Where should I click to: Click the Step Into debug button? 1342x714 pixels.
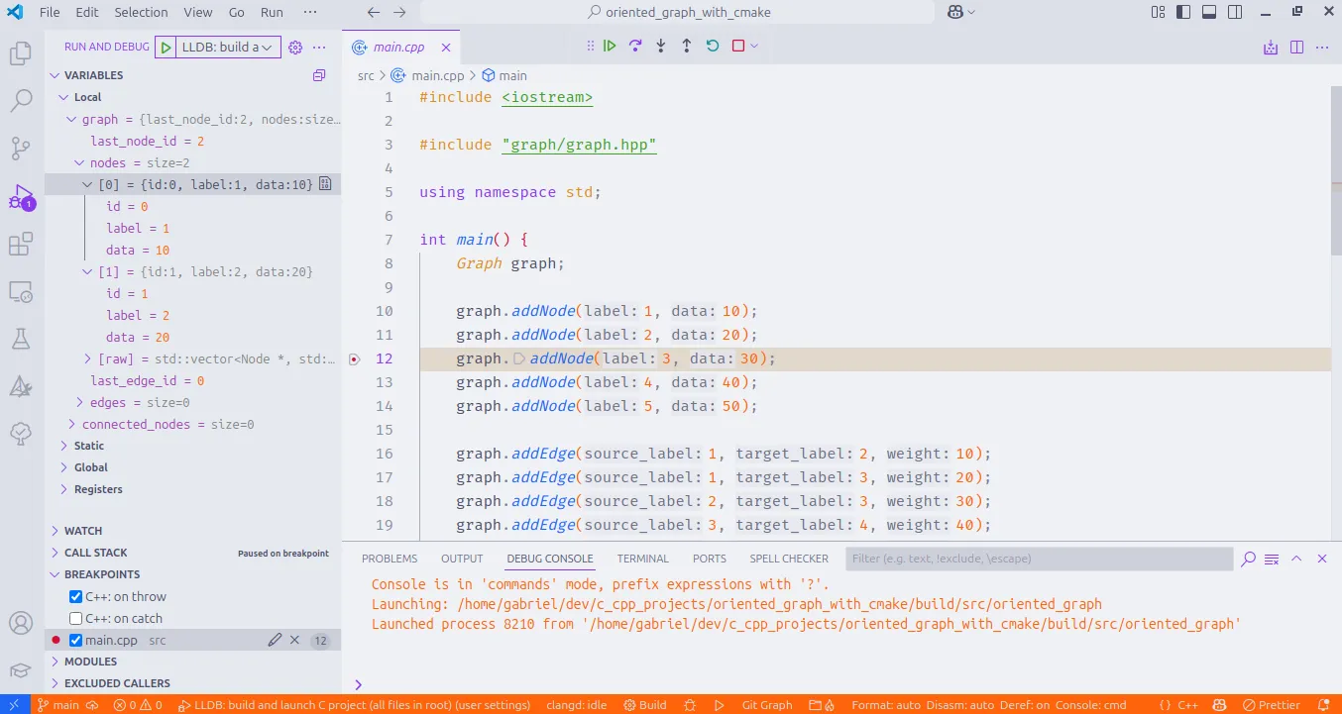(x=661, y=46)
